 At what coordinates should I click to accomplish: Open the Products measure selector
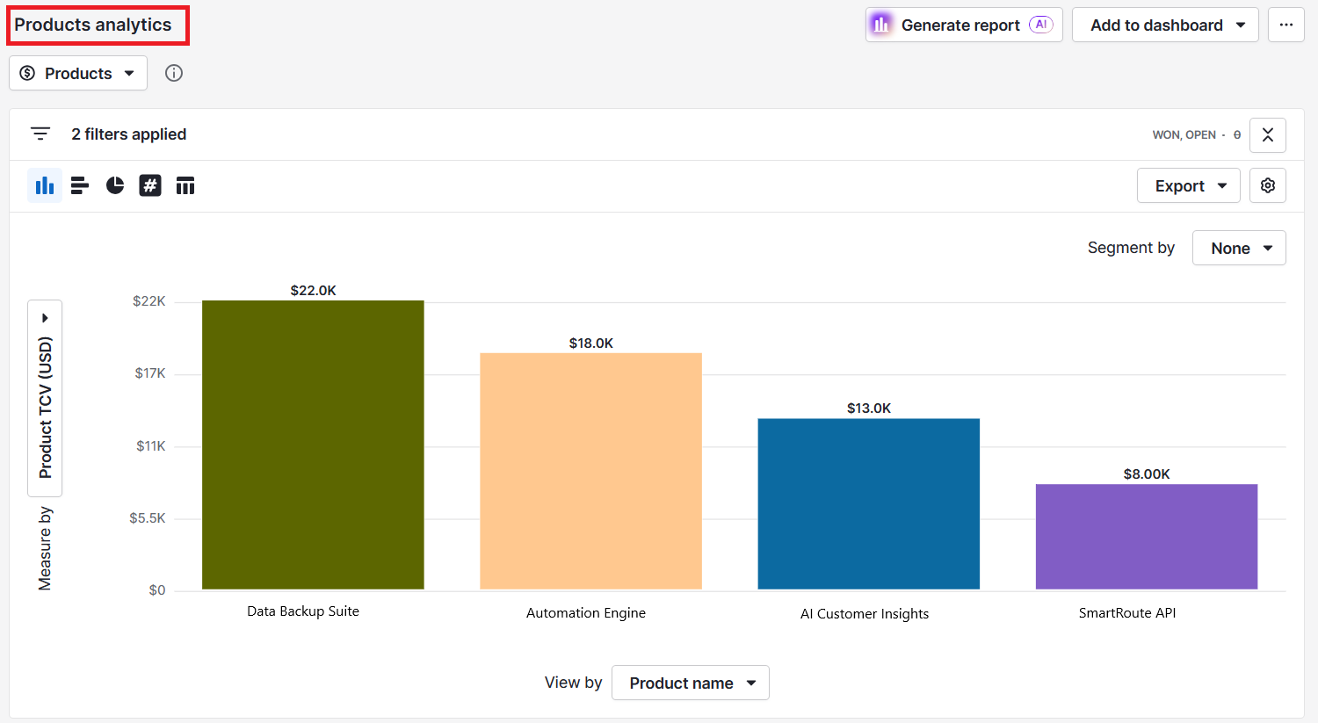[77, 73]
